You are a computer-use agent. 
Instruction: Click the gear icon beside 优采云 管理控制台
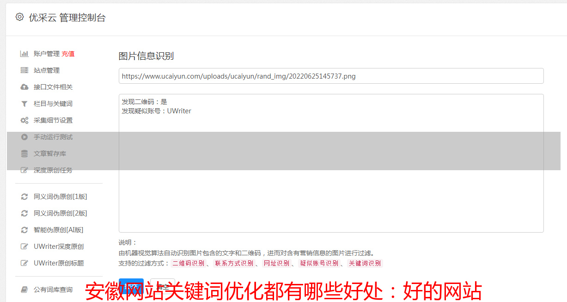(x=19, y=17)
